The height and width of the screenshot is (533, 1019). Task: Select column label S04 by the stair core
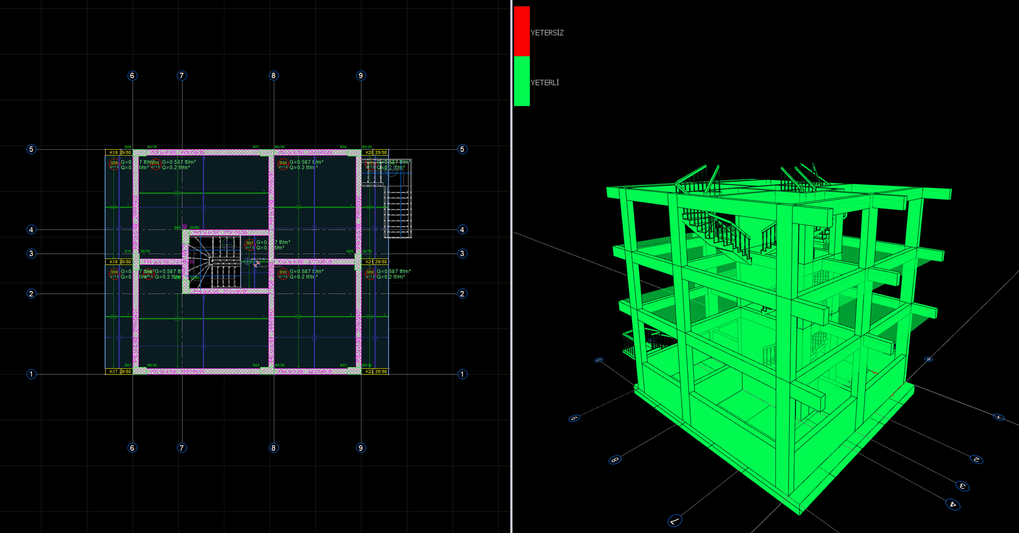177,228
